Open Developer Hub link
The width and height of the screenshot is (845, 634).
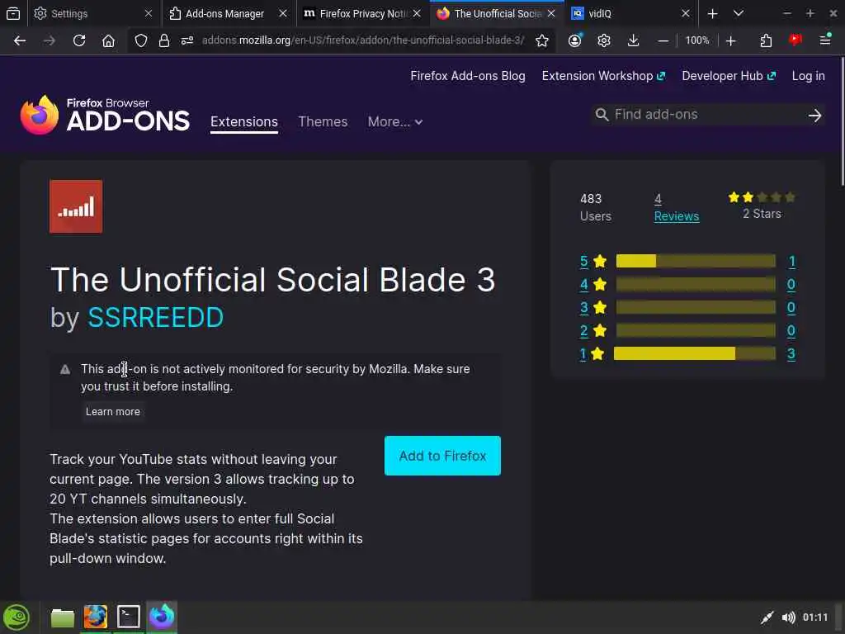coord(729,76)
